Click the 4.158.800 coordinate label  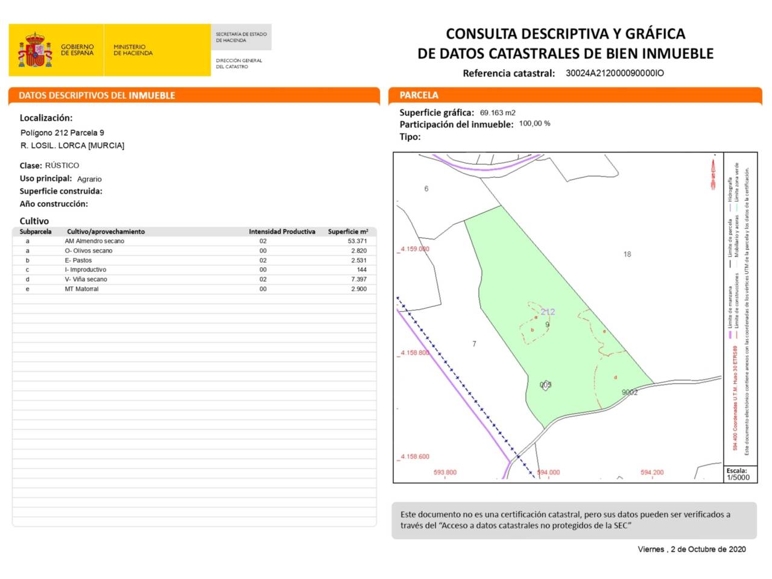pos(415,353)
